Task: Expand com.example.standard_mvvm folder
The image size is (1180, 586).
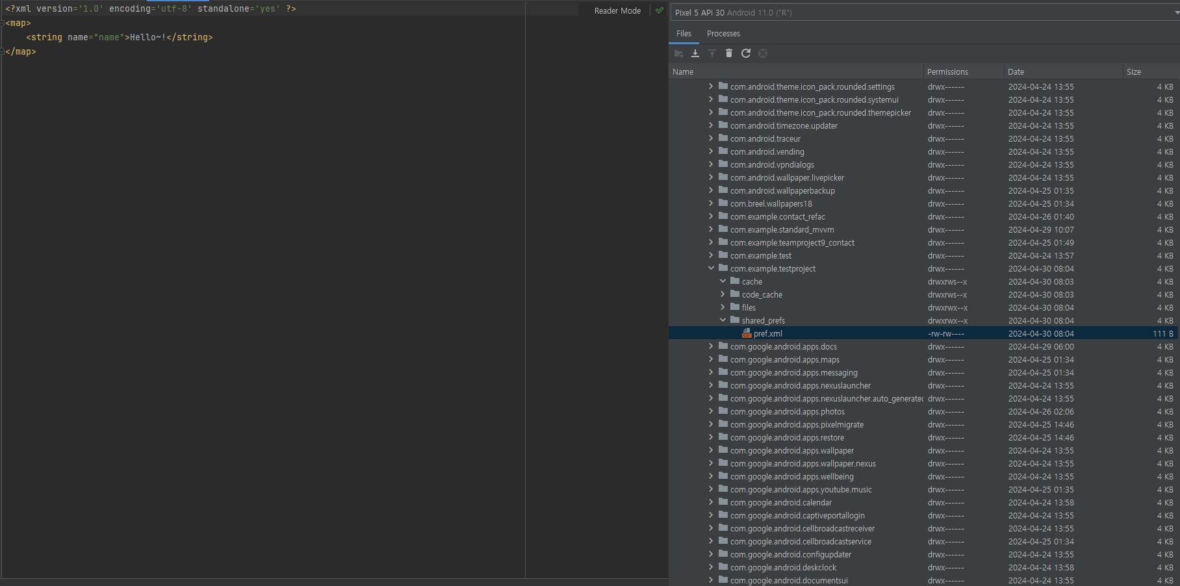Action: [x=711, y=229]
